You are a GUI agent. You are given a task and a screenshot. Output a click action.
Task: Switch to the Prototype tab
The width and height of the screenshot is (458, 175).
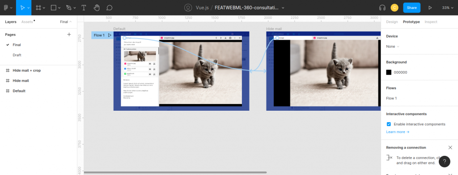(411, 22)
